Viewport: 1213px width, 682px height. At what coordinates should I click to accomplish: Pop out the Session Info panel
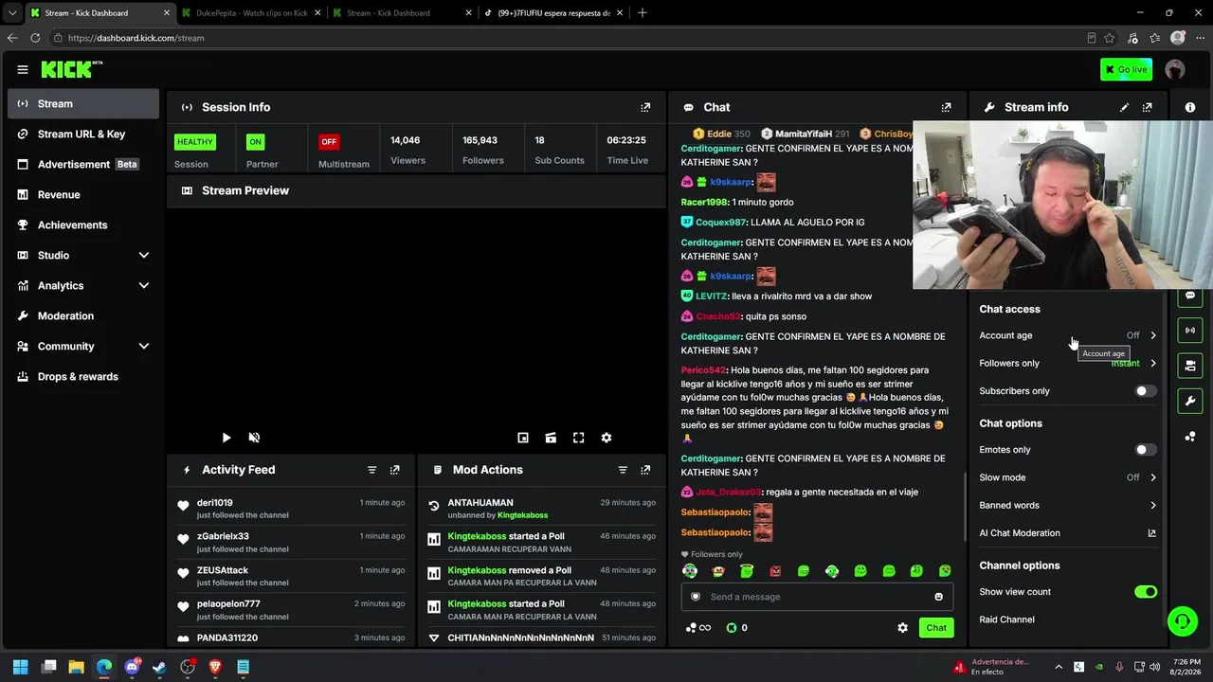pyautogui.click(x=645, y=108)
